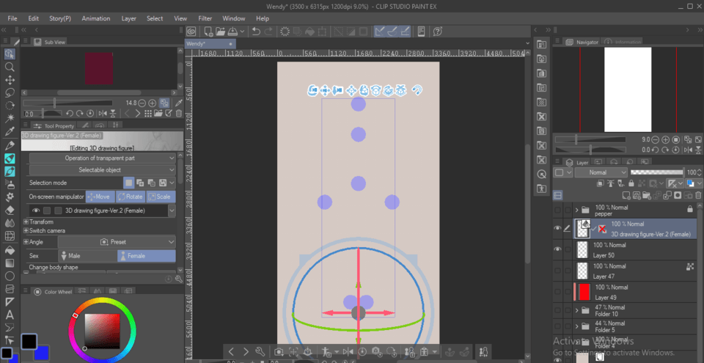
Task: Toggle Move on-screen manipulator
Action: (x=100, y=197)
